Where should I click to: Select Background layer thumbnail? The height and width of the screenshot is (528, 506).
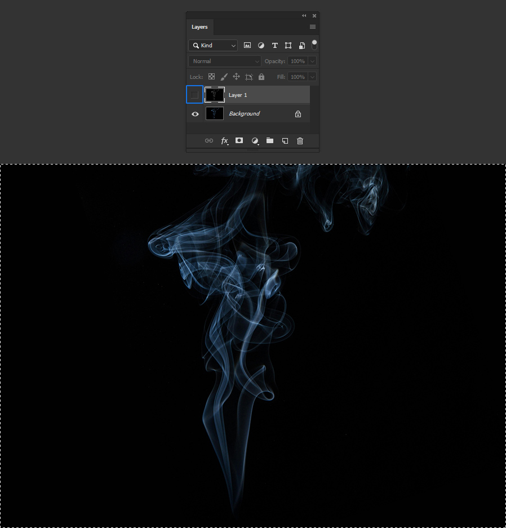(x=215, y=113)
